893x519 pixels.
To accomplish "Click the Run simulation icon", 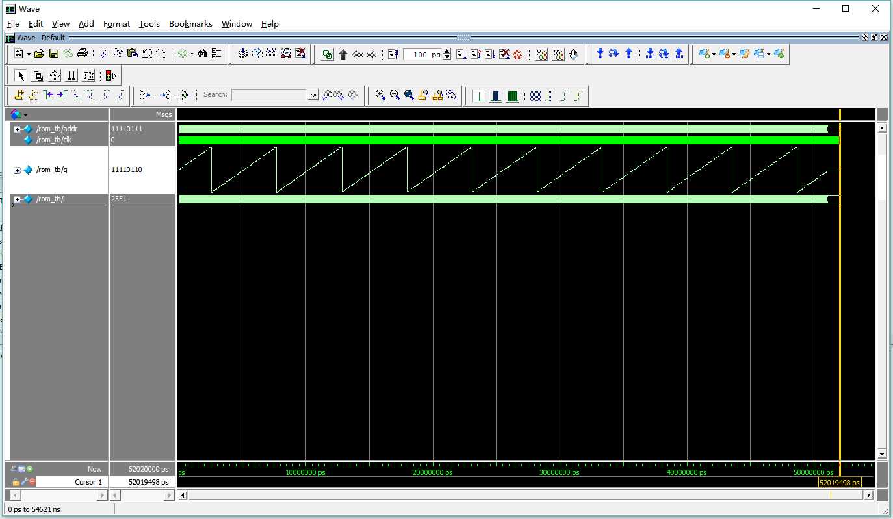I will [461, 55].
